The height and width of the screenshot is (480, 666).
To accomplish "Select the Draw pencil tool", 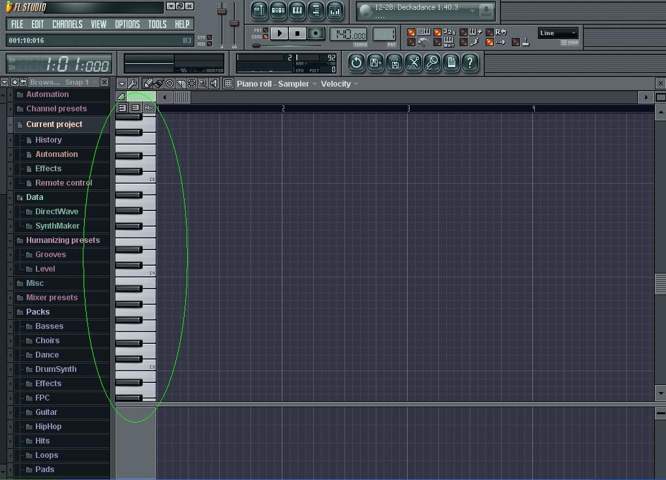I will coord(148,83).
